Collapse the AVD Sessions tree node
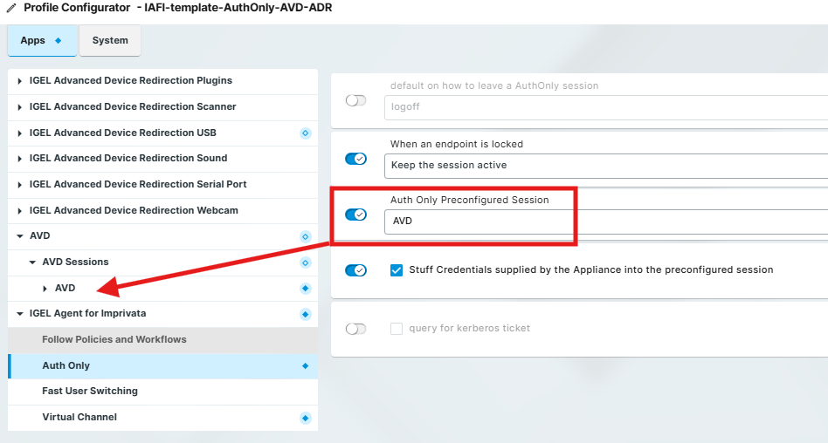828x443 pixels. 33,262
